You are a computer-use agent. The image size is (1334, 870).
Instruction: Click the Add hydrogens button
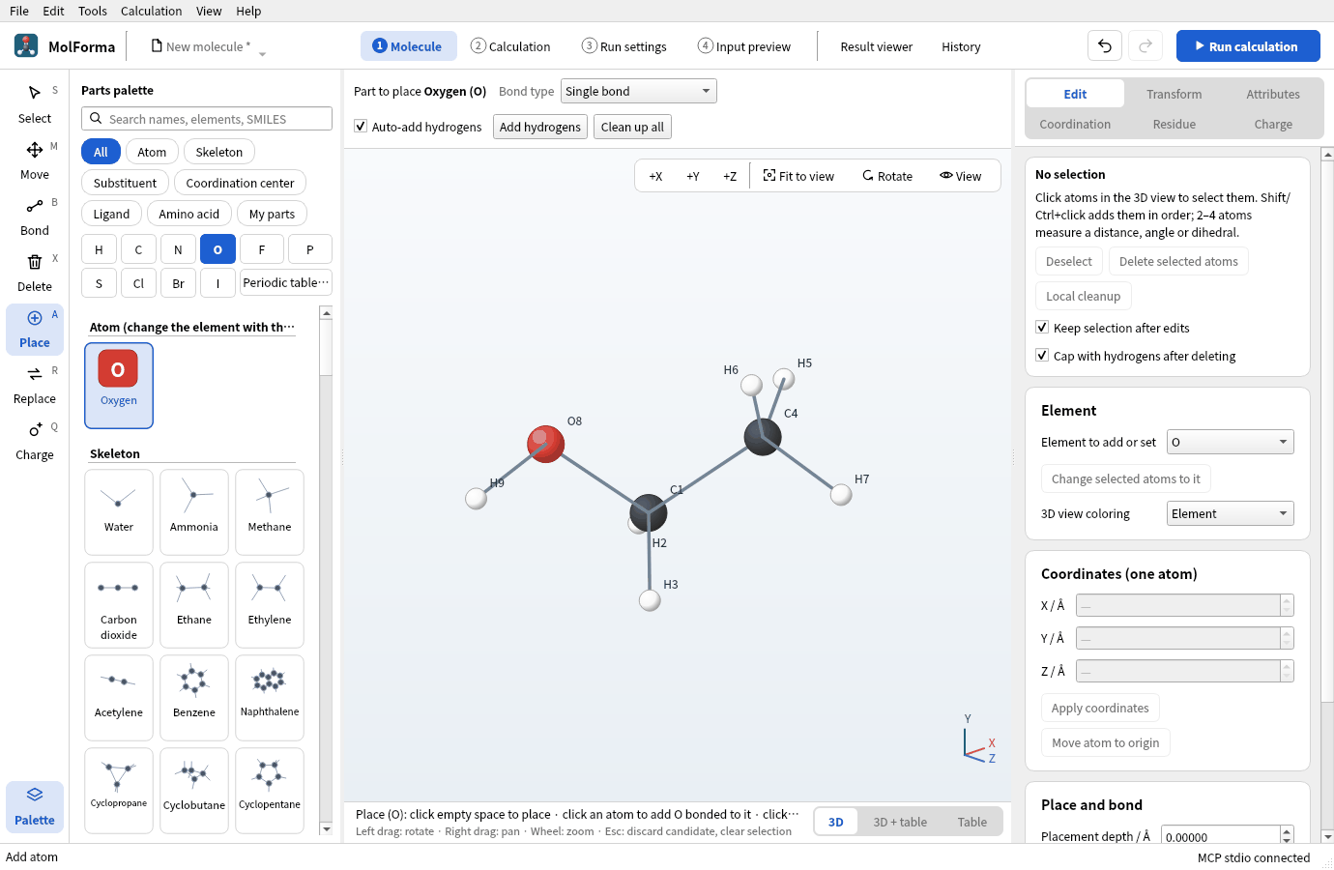coord(540,127)
